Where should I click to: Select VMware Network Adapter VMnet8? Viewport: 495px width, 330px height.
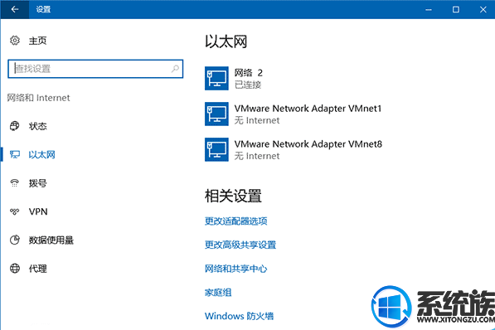coord(308,144)
